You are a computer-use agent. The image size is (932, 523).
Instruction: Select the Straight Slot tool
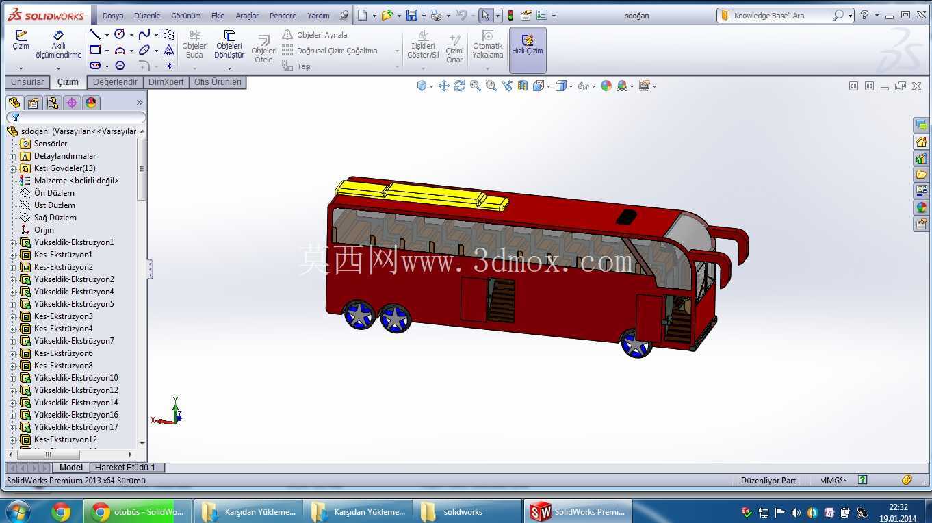point(95,66)
